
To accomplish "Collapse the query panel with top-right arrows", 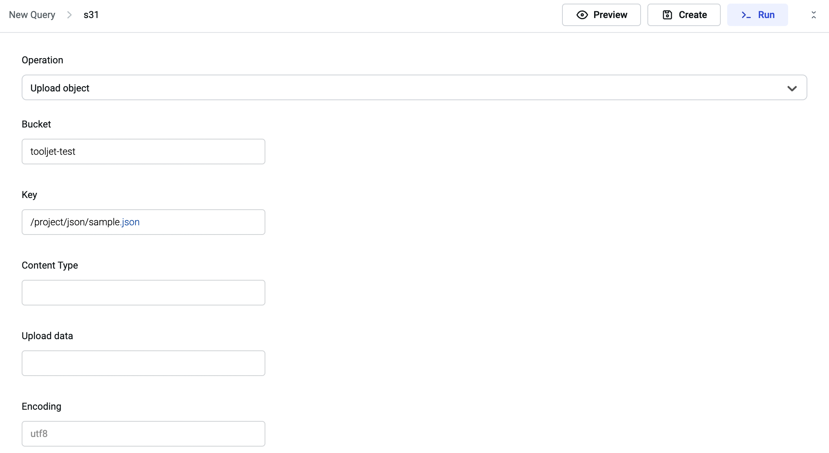I will 813,15.
